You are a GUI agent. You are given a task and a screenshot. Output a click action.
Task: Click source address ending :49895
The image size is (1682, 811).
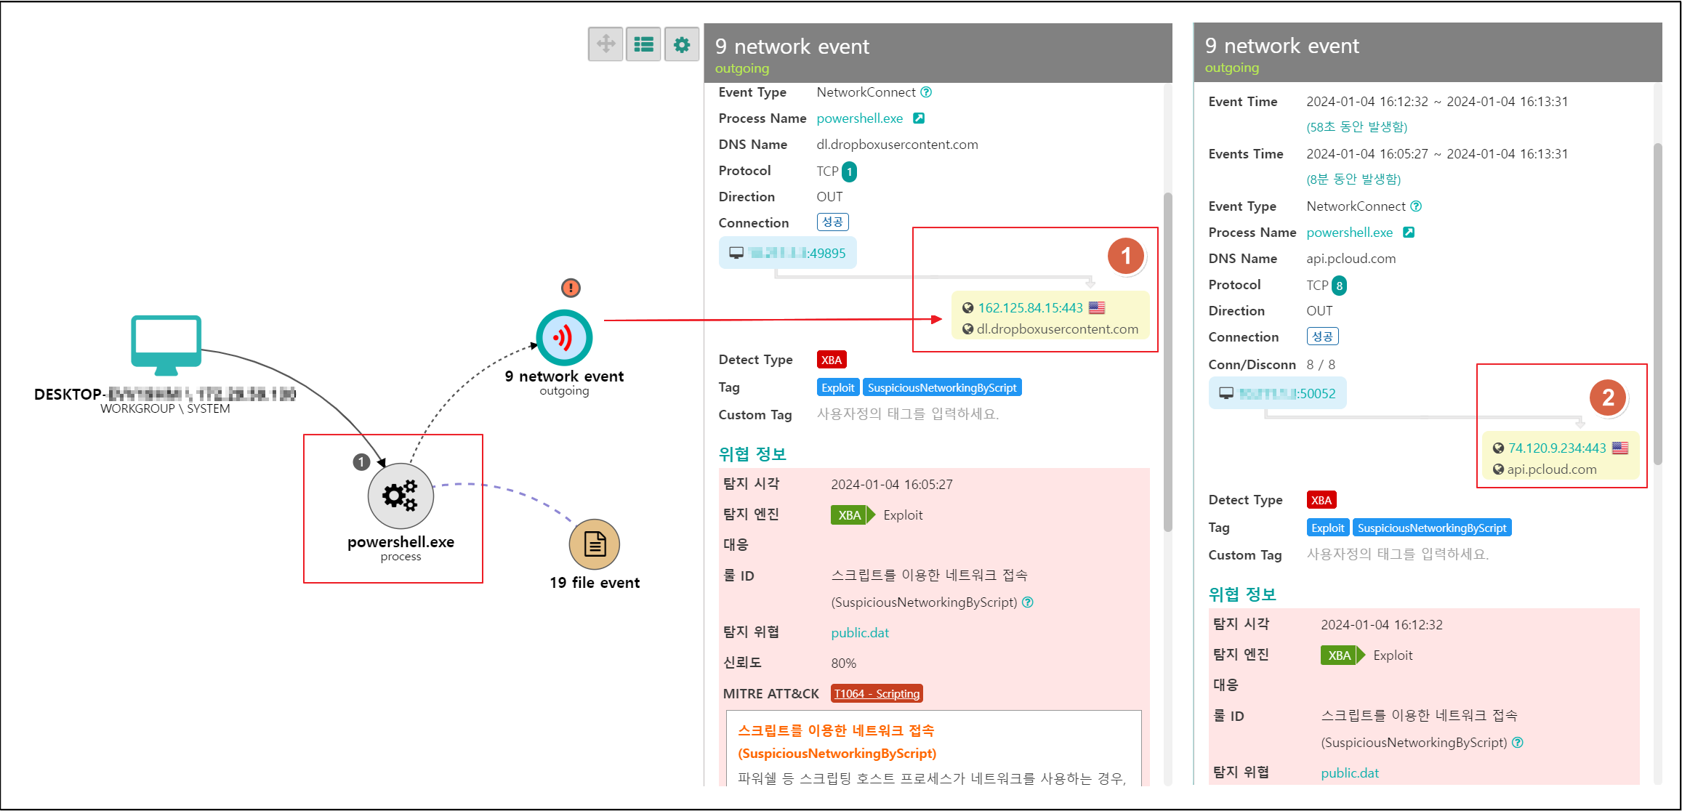coord(797,253)
